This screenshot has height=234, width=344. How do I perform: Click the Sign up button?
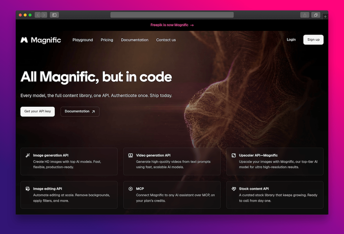pos(313,40)
